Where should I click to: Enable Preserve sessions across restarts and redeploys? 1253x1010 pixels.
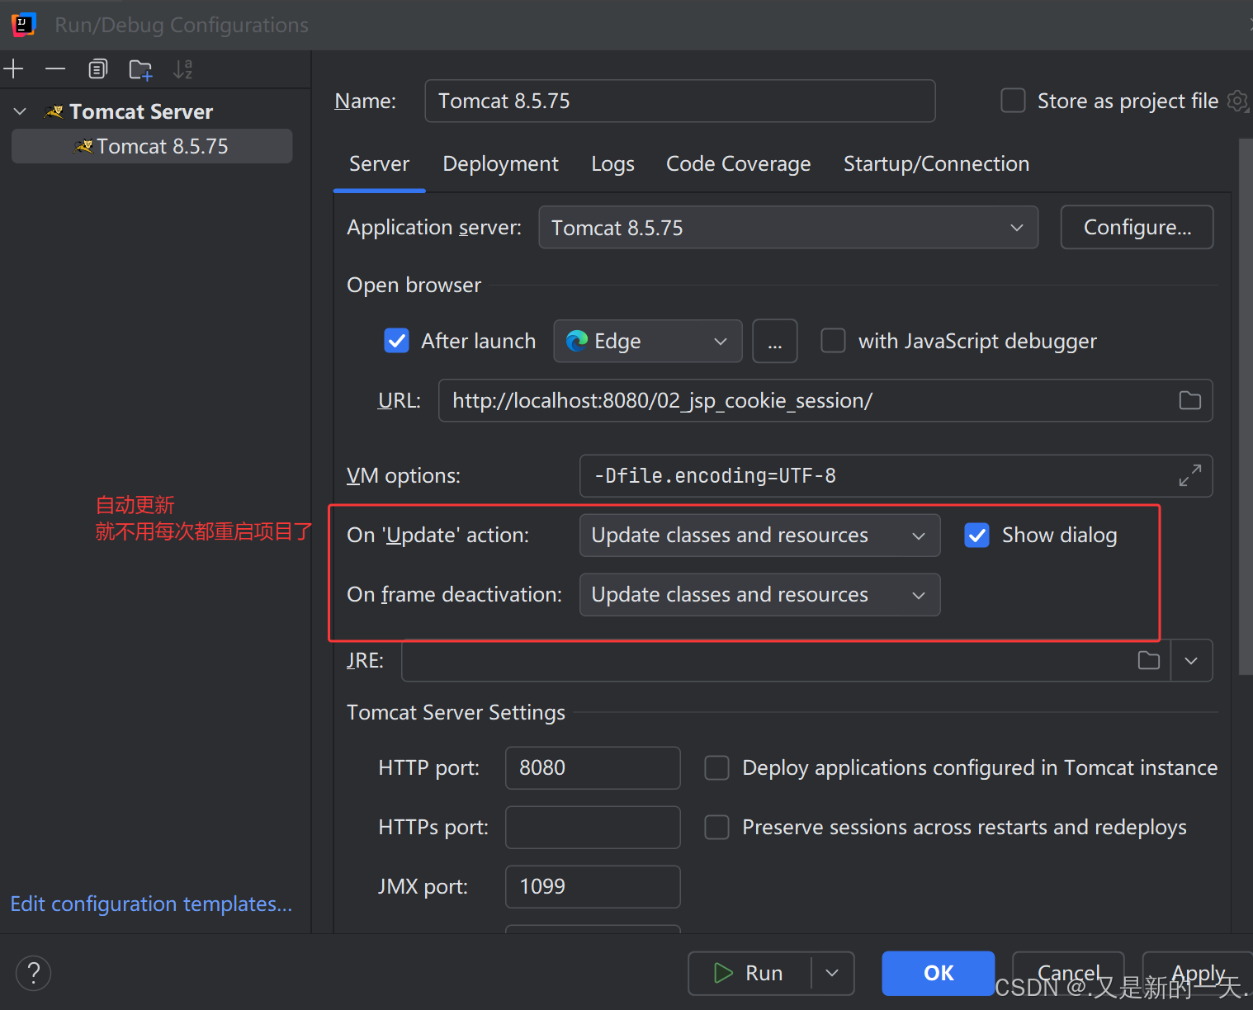point(716,828)
